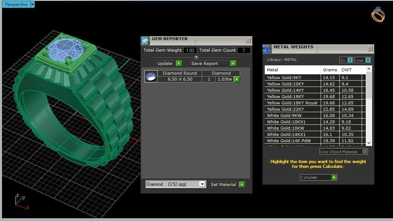Click green arrow beside 1.03tw
393x221 pixels.
237,79
